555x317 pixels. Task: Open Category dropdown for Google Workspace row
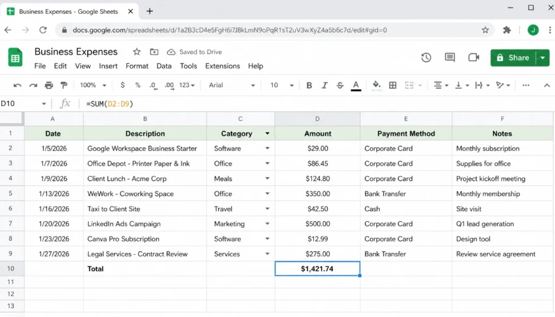click(267, 148)
